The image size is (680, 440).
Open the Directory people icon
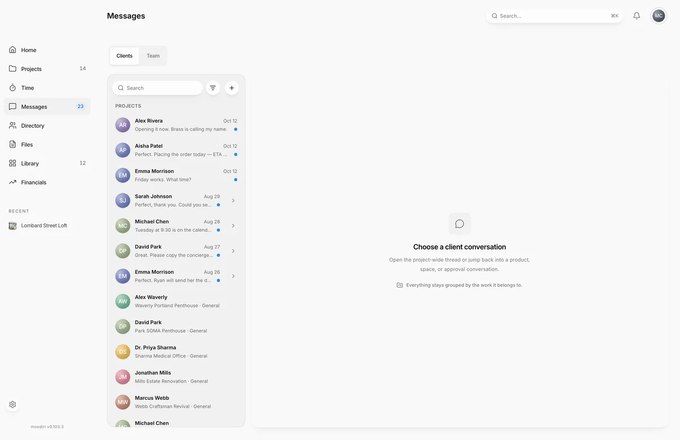12,125
